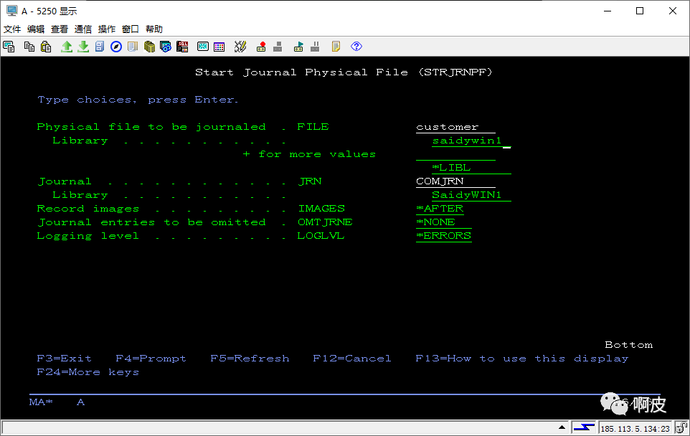Click the Copy icon in the toolbar
Image resolution: width=690 pixels, height=436 pixels.
tap(29, 47)
